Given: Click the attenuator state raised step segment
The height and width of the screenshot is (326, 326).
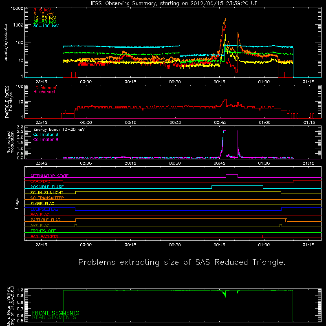Looking at the screenshot, I should 232,175.
